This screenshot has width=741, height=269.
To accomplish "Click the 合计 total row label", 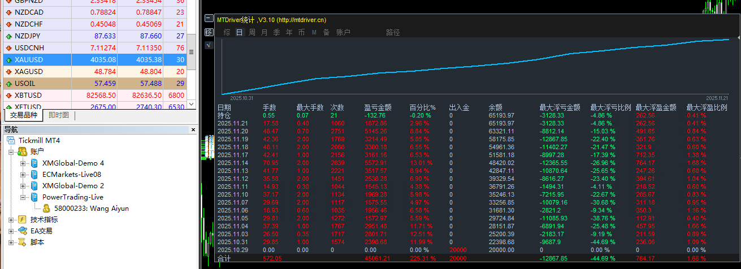I will click(224, 258).
